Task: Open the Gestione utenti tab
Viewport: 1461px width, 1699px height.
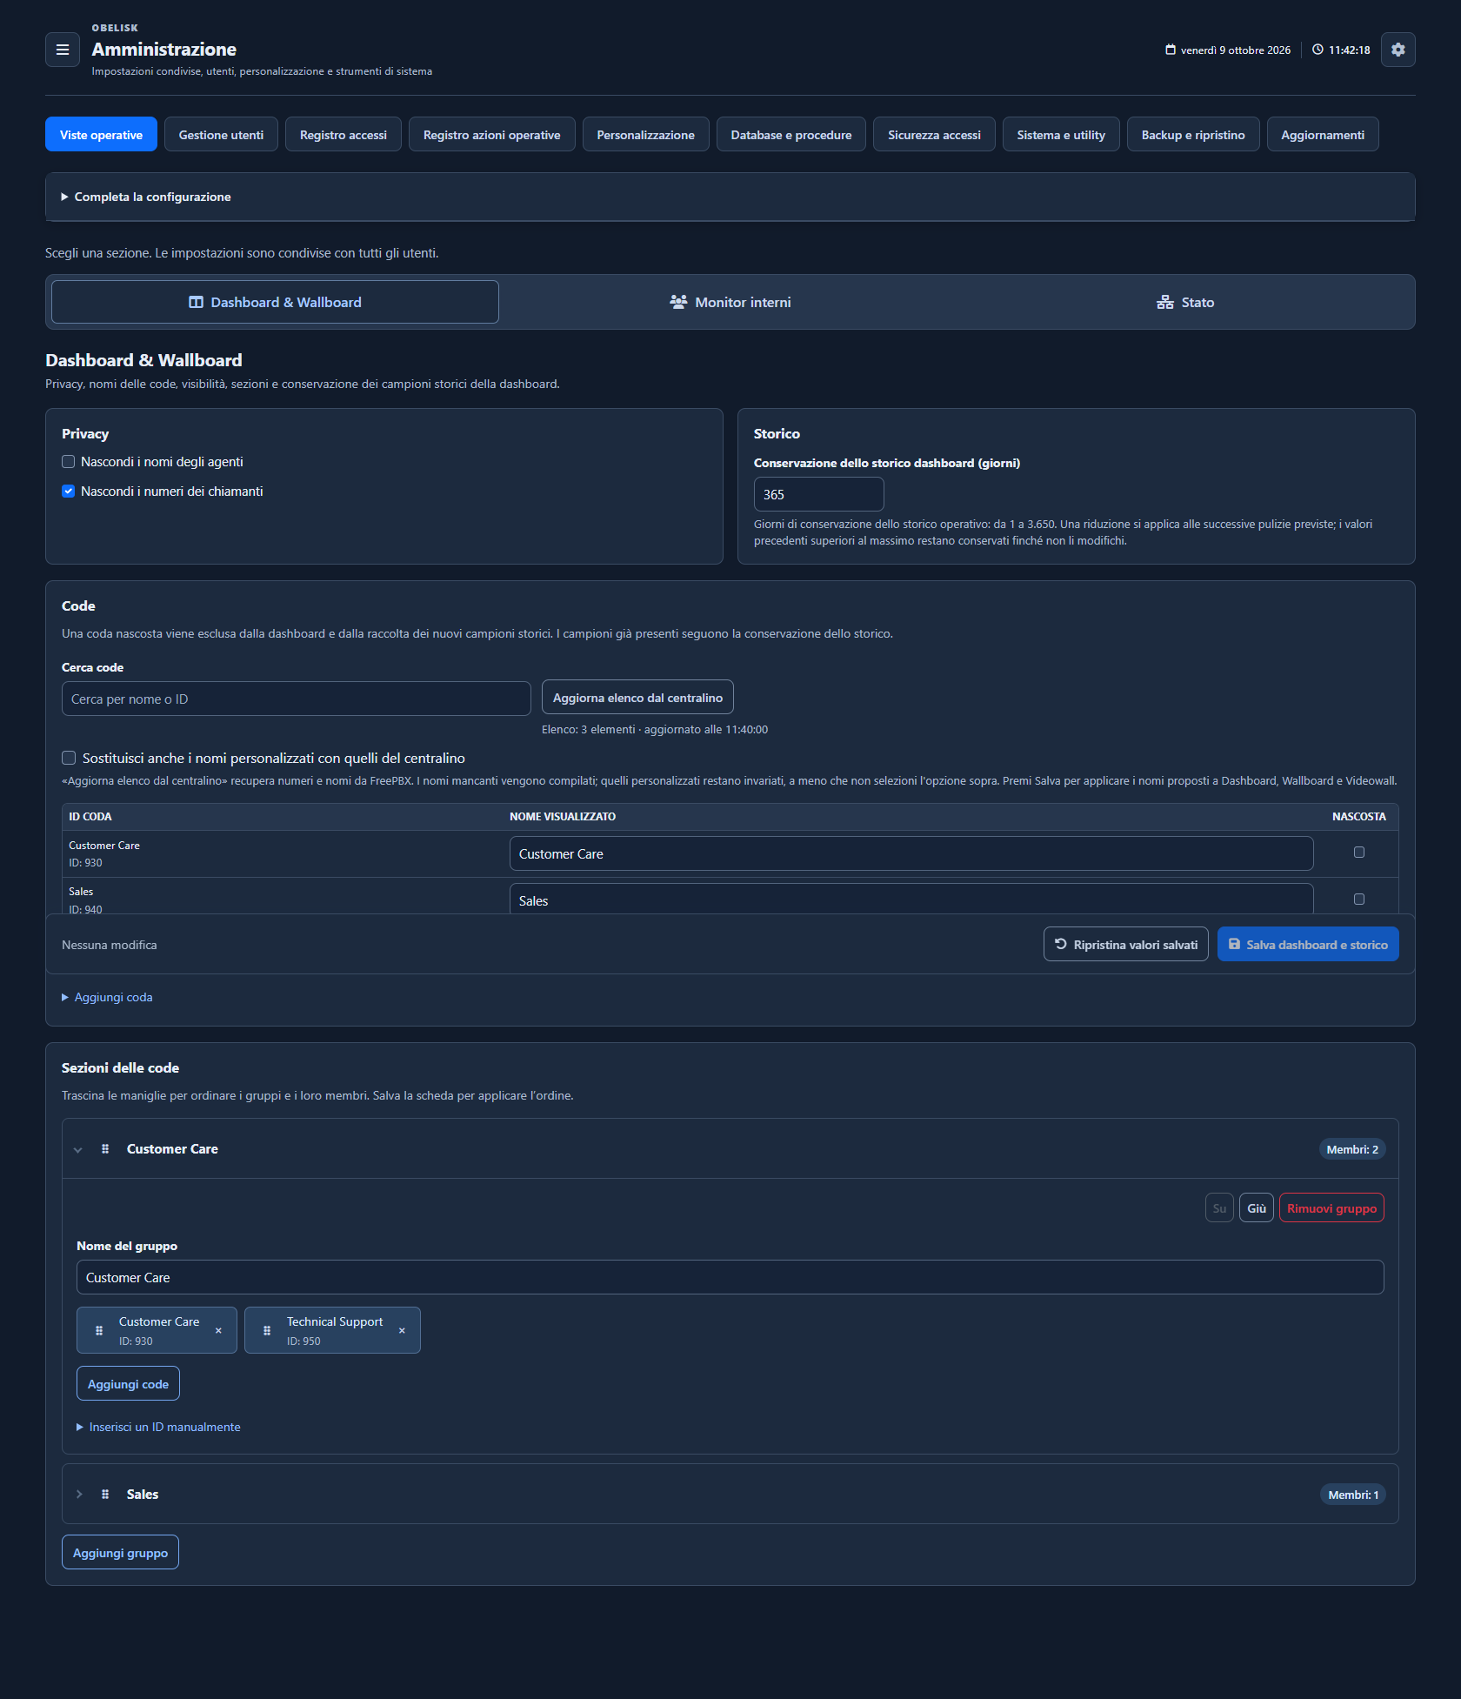Action: click(221, 135)
